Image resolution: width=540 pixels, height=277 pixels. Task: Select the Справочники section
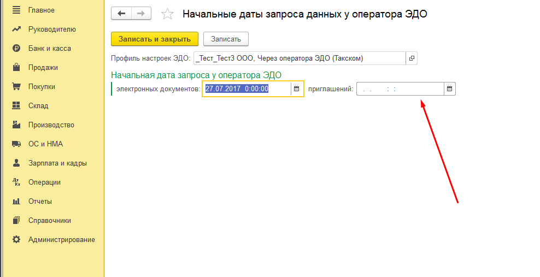[x=50, y=221]
